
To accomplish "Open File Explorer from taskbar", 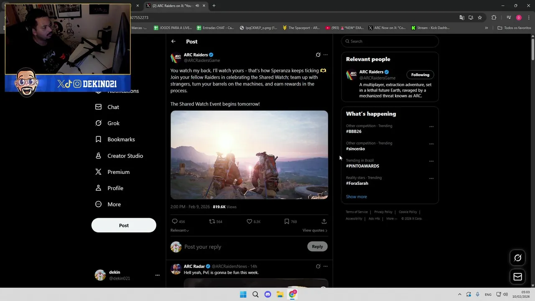I will click(280, 294).
